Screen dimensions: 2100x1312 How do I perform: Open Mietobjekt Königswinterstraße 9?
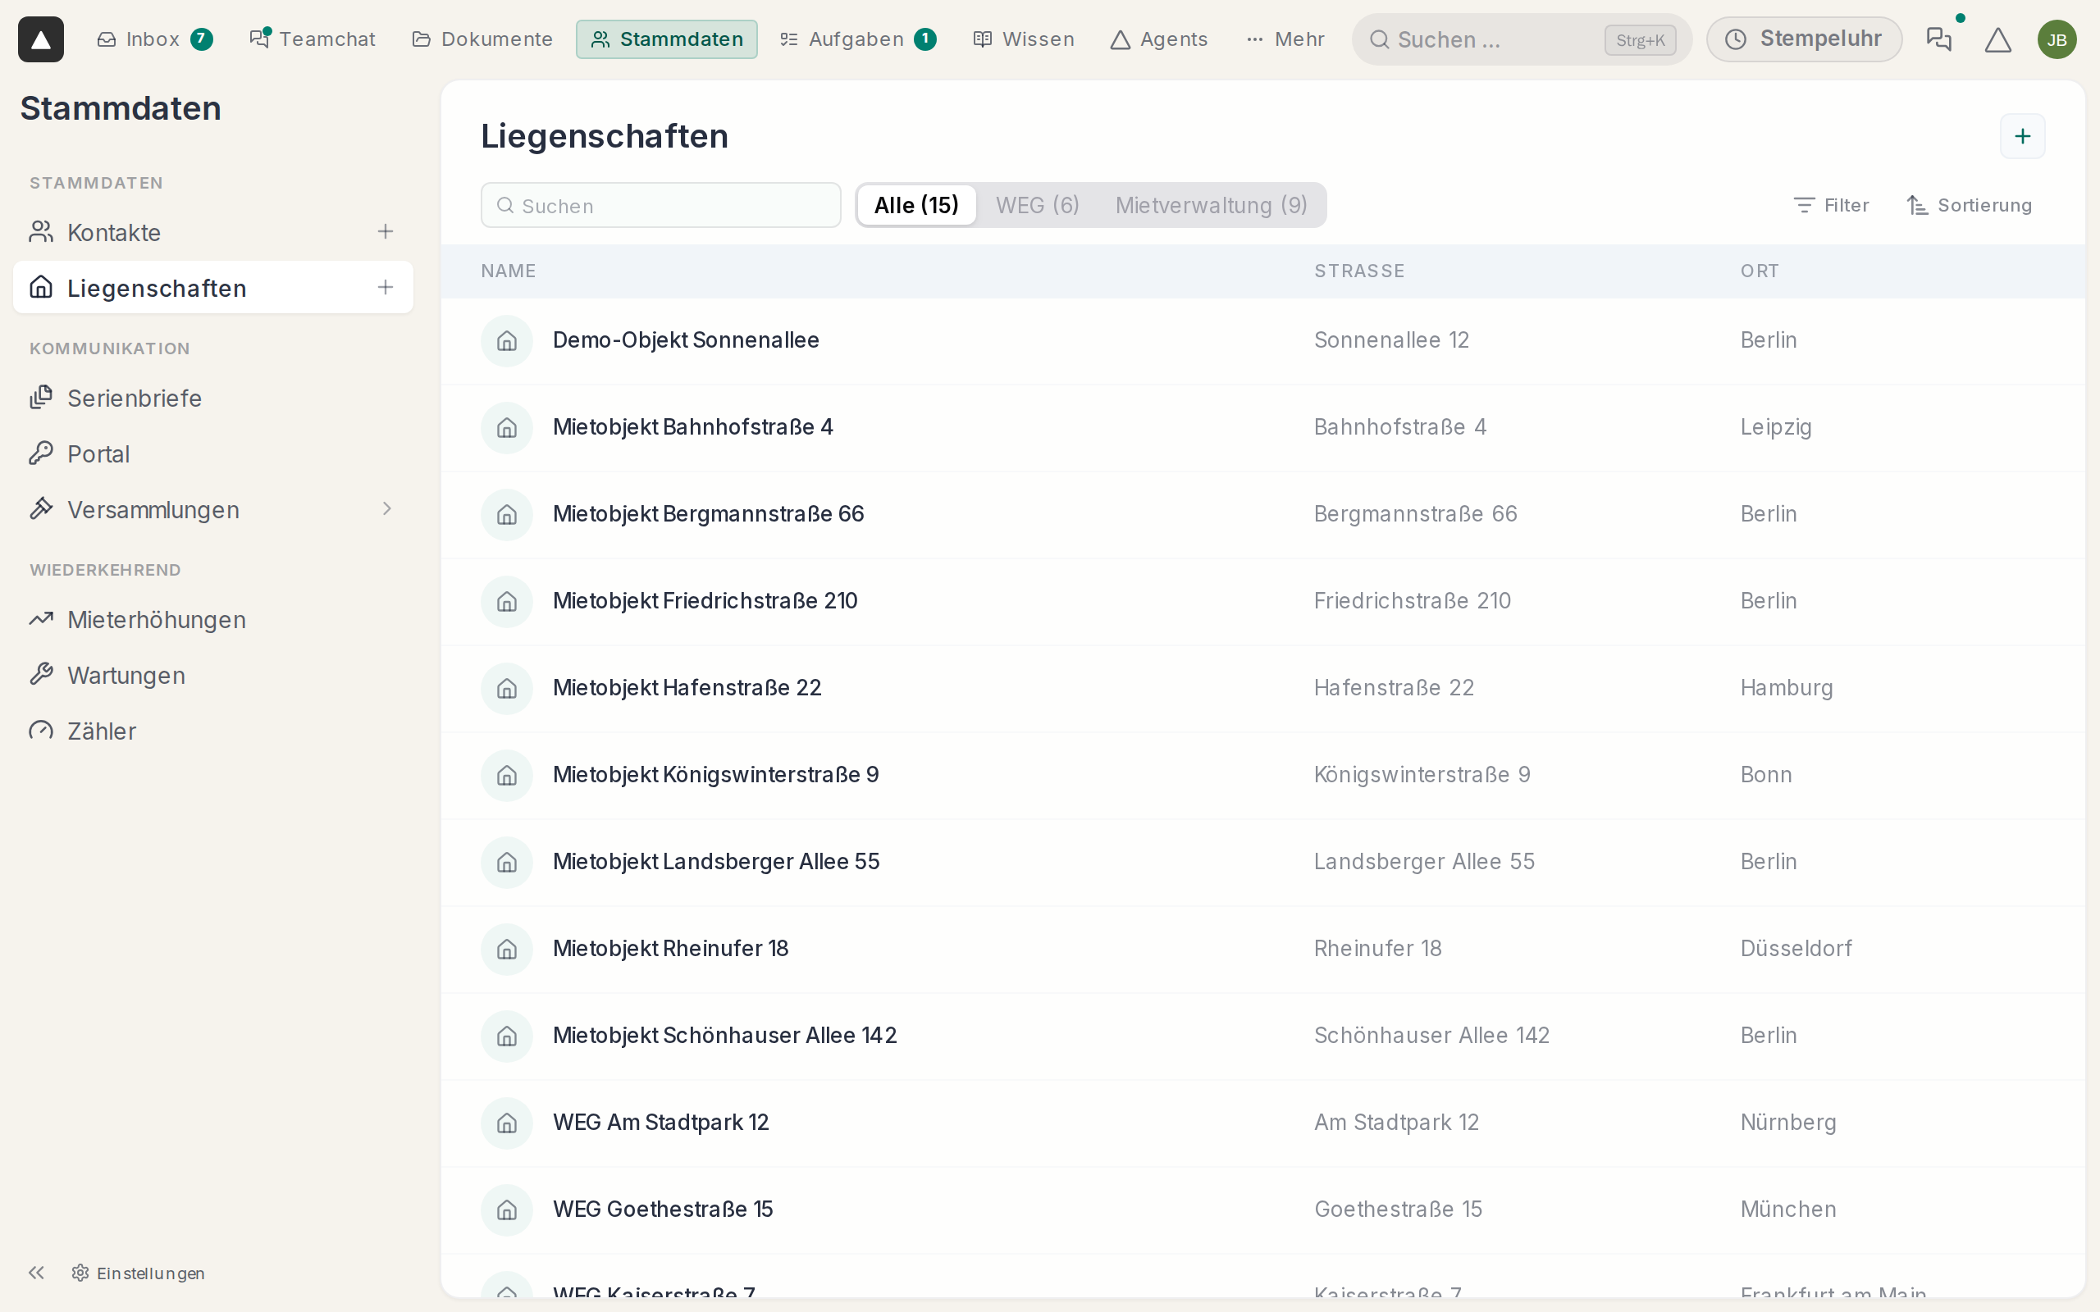[x=1262, y=775]
